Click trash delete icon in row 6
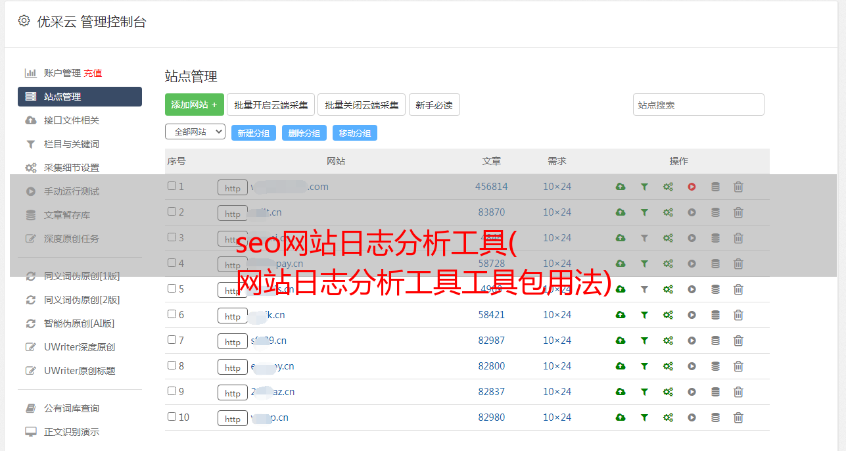The width and height of the screenshot is (846, 451). 738,315
